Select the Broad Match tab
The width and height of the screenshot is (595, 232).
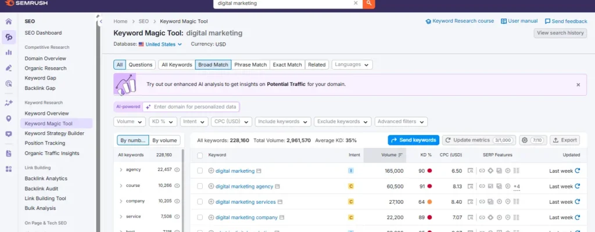point(213,65)
